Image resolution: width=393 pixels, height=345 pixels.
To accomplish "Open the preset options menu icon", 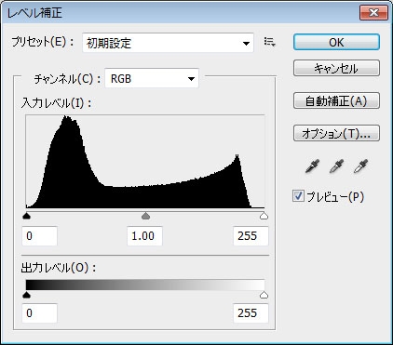I will (x=269, y=42).
